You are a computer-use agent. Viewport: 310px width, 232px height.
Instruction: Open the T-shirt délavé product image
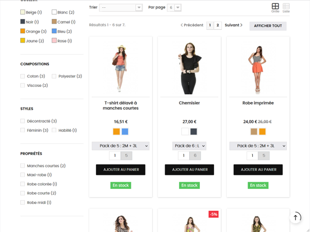click(121, 68)
